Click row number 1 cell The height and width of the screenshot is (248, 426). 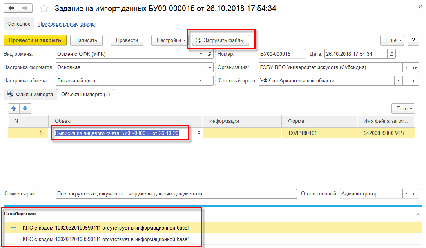[x=28, y=133]
